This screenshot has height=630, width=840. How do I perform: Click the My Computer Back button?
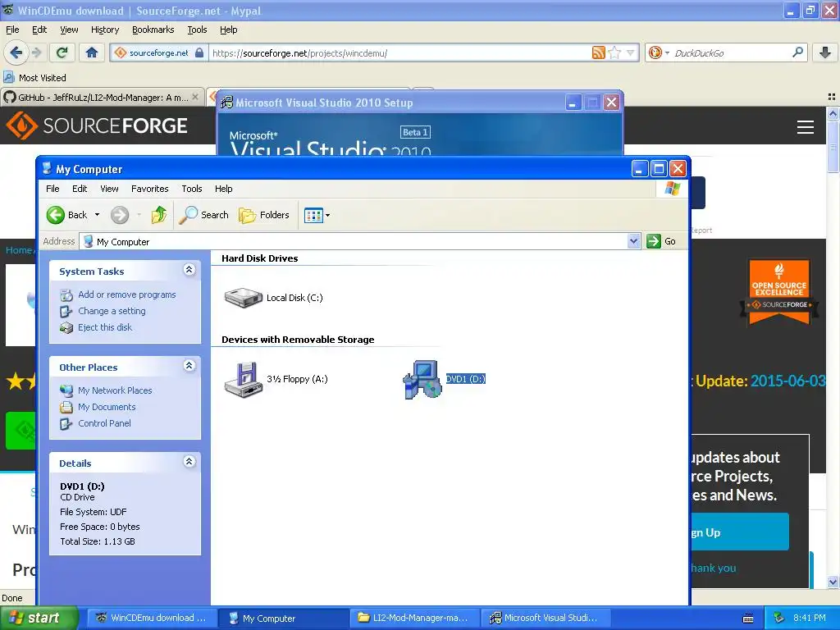pos(66,215)
